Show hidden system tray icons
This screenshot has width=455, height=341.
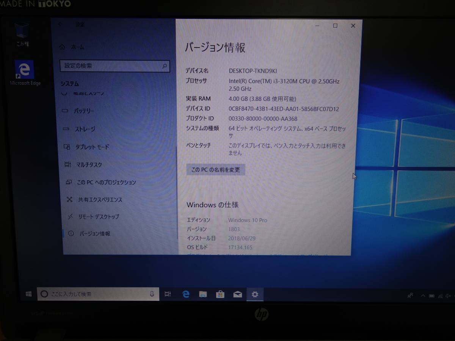[423, 296]
